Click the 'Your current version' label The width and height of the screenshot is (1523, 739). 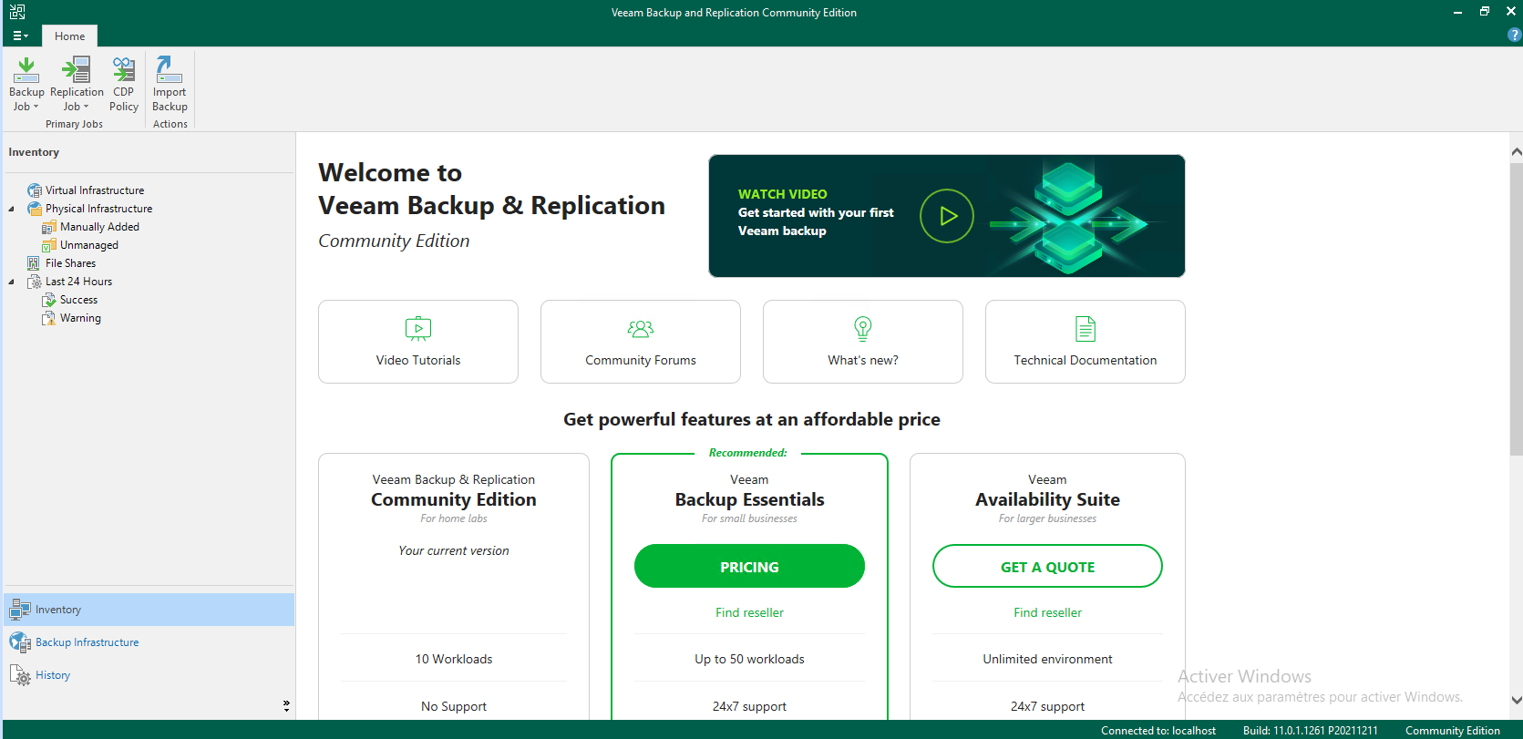click(x=454, y=550)
